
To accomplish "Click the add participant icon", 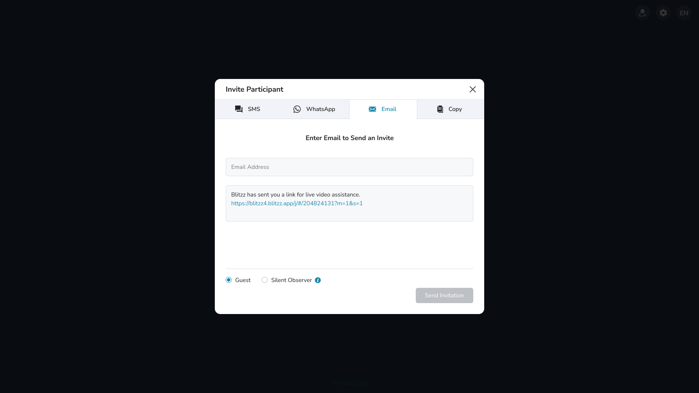I will 643,13.
